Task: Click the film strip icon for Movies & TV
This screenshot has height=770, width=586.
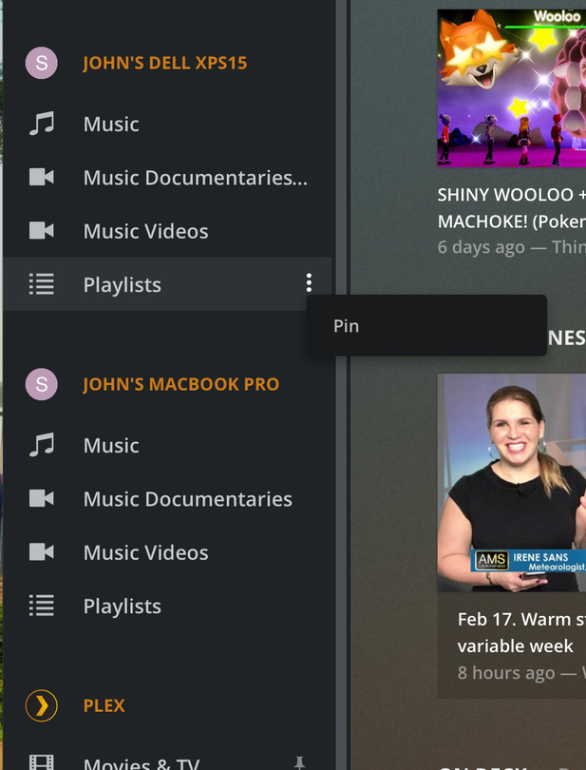Action: [x=41, y=762]
